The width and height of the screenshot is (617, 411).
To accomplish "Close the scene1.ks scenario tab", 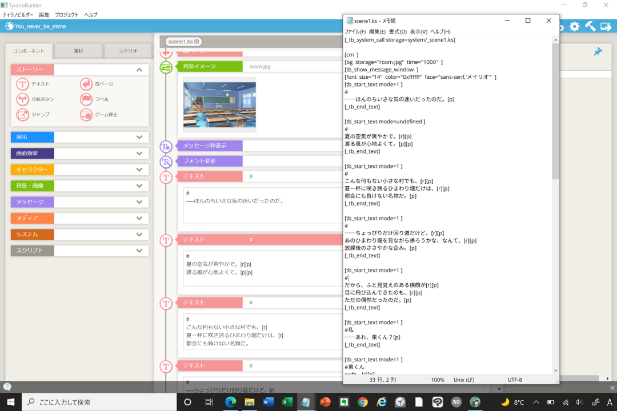I will (197, 42).
